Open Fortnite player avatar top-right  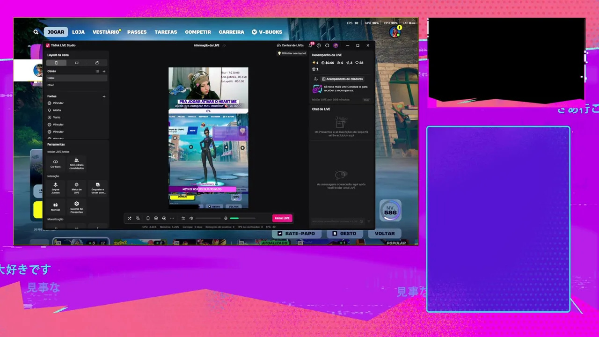395,32
